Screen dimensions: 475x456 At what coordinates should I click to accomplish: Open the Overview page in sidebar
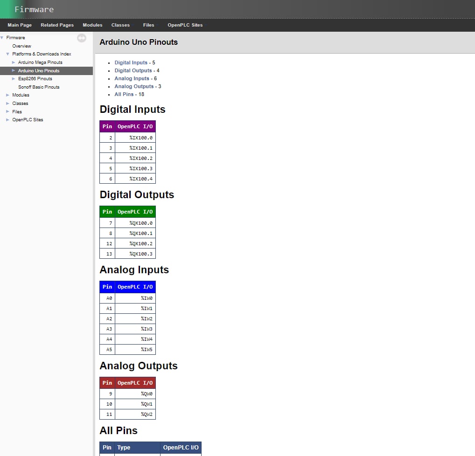21,46
